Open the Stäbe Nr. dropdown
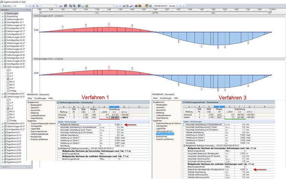 pyautogui.click(x=26, y=6)
